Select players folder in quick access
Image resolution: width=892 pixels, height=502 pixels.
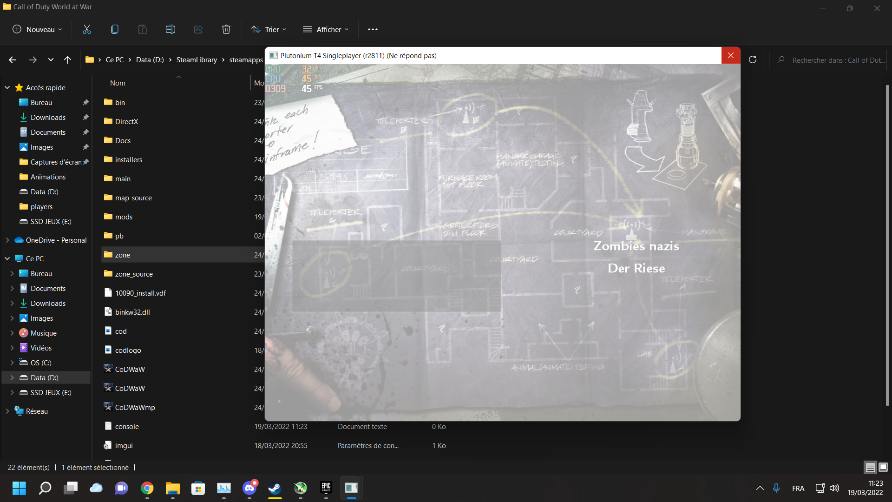pos(41,206)
